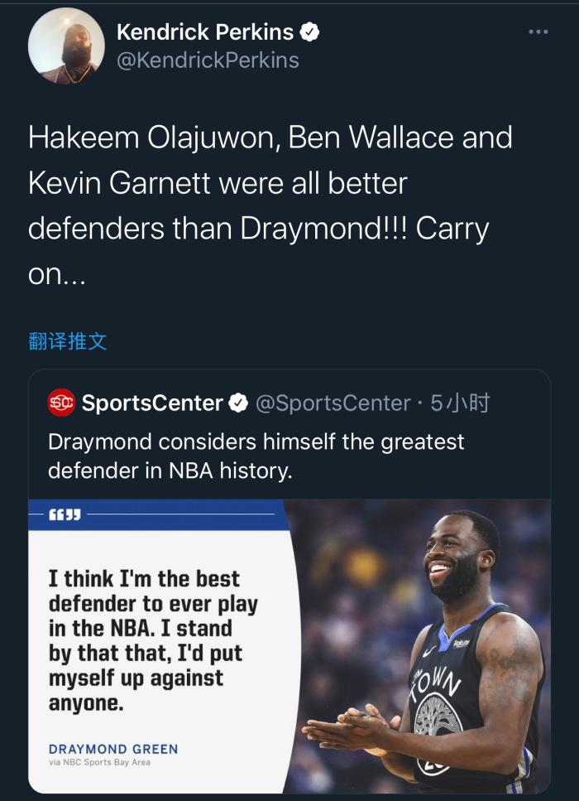Image resolution: width=579 pixels, height=801 pixels.
Task: Click Kendrick Perkins' profile avatar
Action: click(x=66, y=46)
